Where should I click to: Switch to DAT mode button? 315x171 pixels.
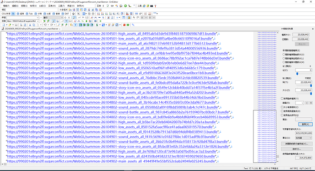(65, 14)
